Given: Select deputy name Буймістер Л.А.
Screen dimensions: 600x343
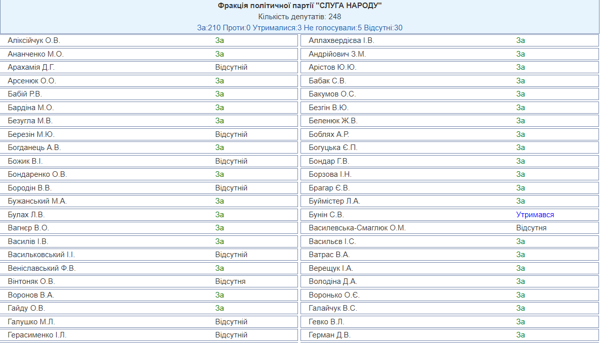Looking at the screenshot, I should click(x=334, y=201).
